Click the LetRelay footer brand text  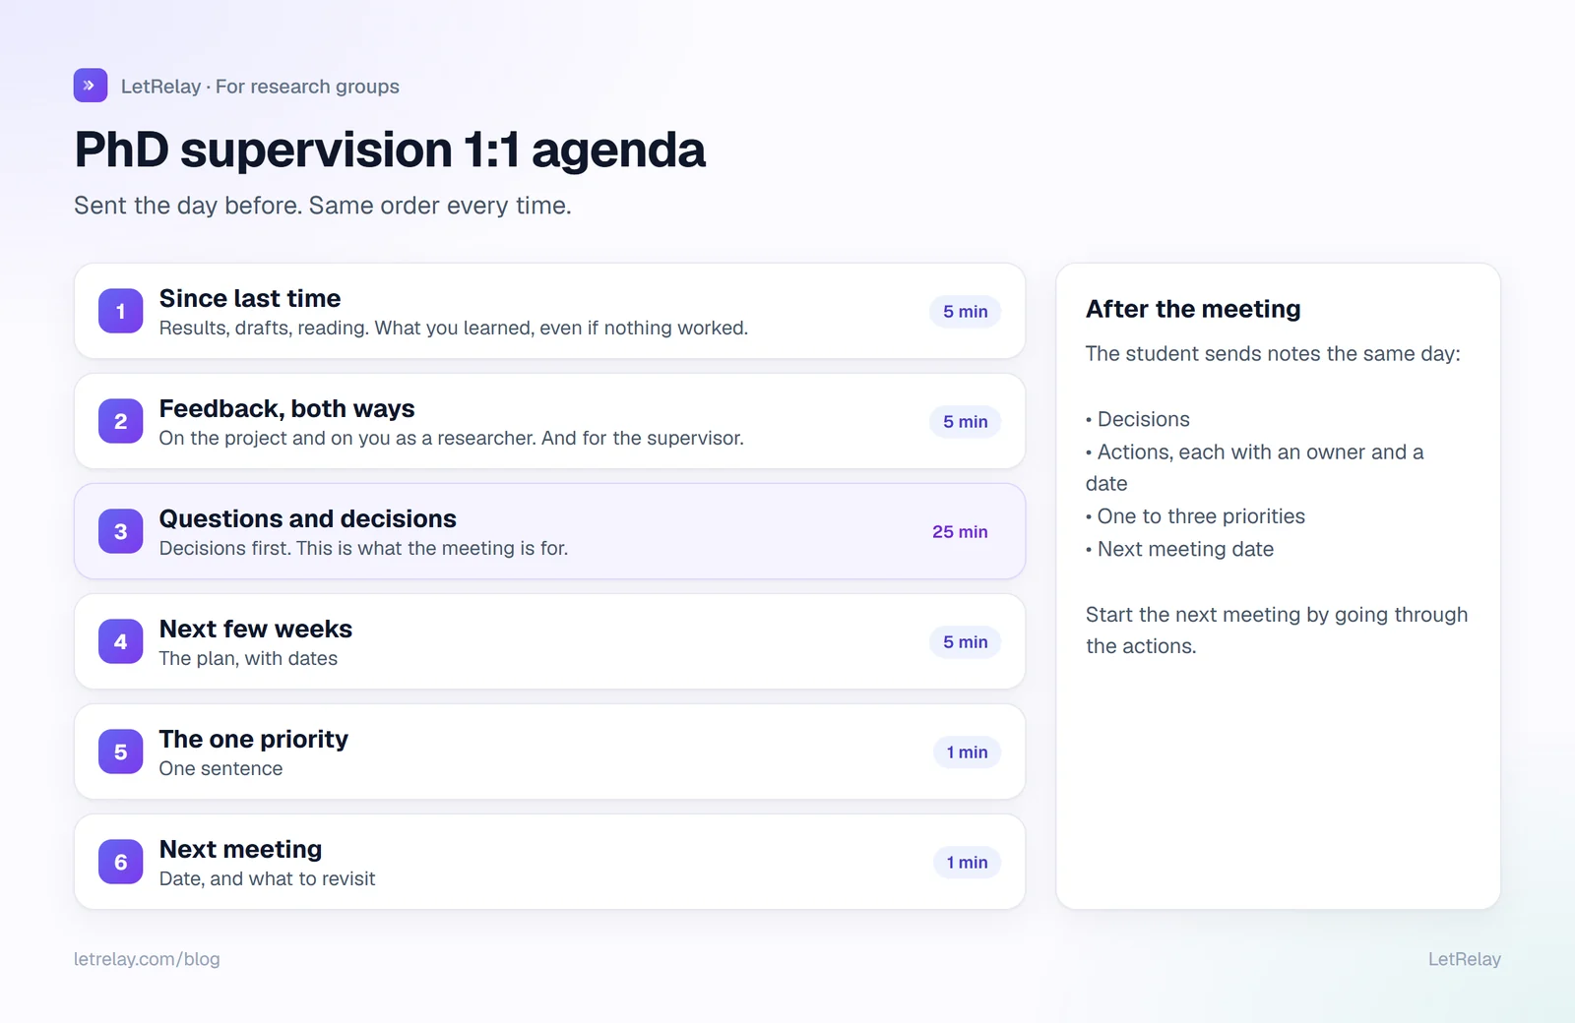click(x=1465, y=959)
